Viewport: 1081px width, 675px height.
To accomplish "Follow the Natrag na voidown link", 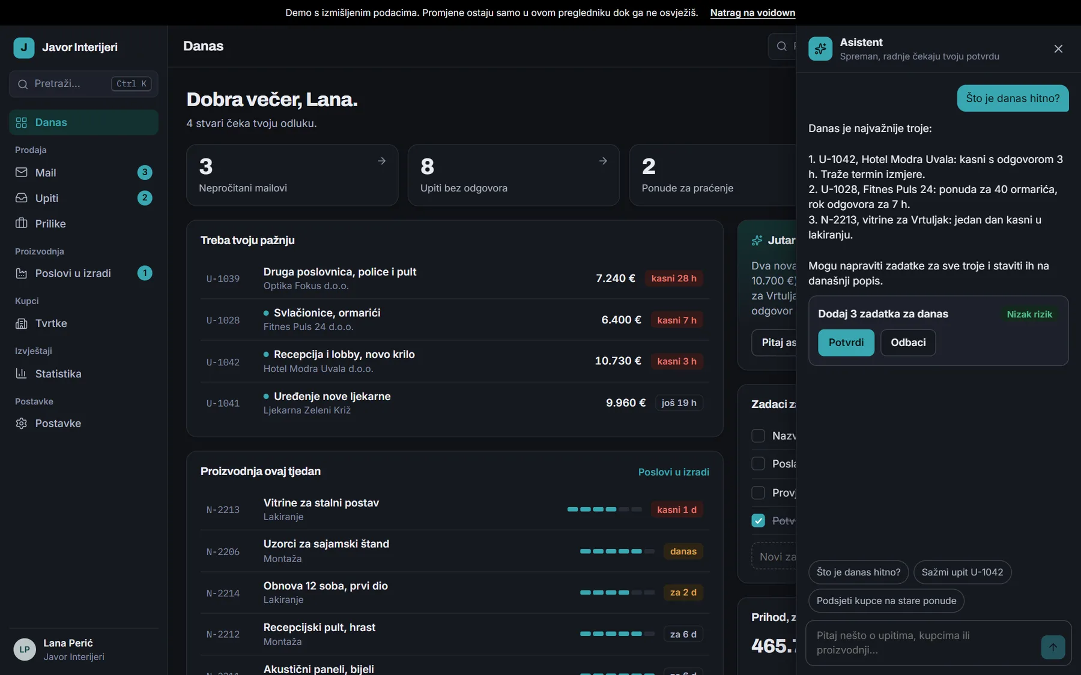I will [x=752, y=13].
